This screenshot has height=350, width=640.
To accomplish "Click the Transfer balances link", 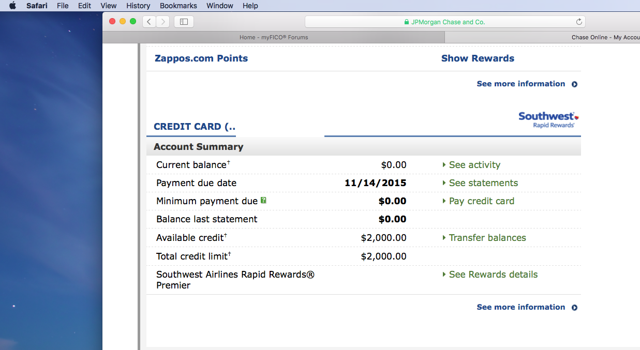I will coord(487,238).
